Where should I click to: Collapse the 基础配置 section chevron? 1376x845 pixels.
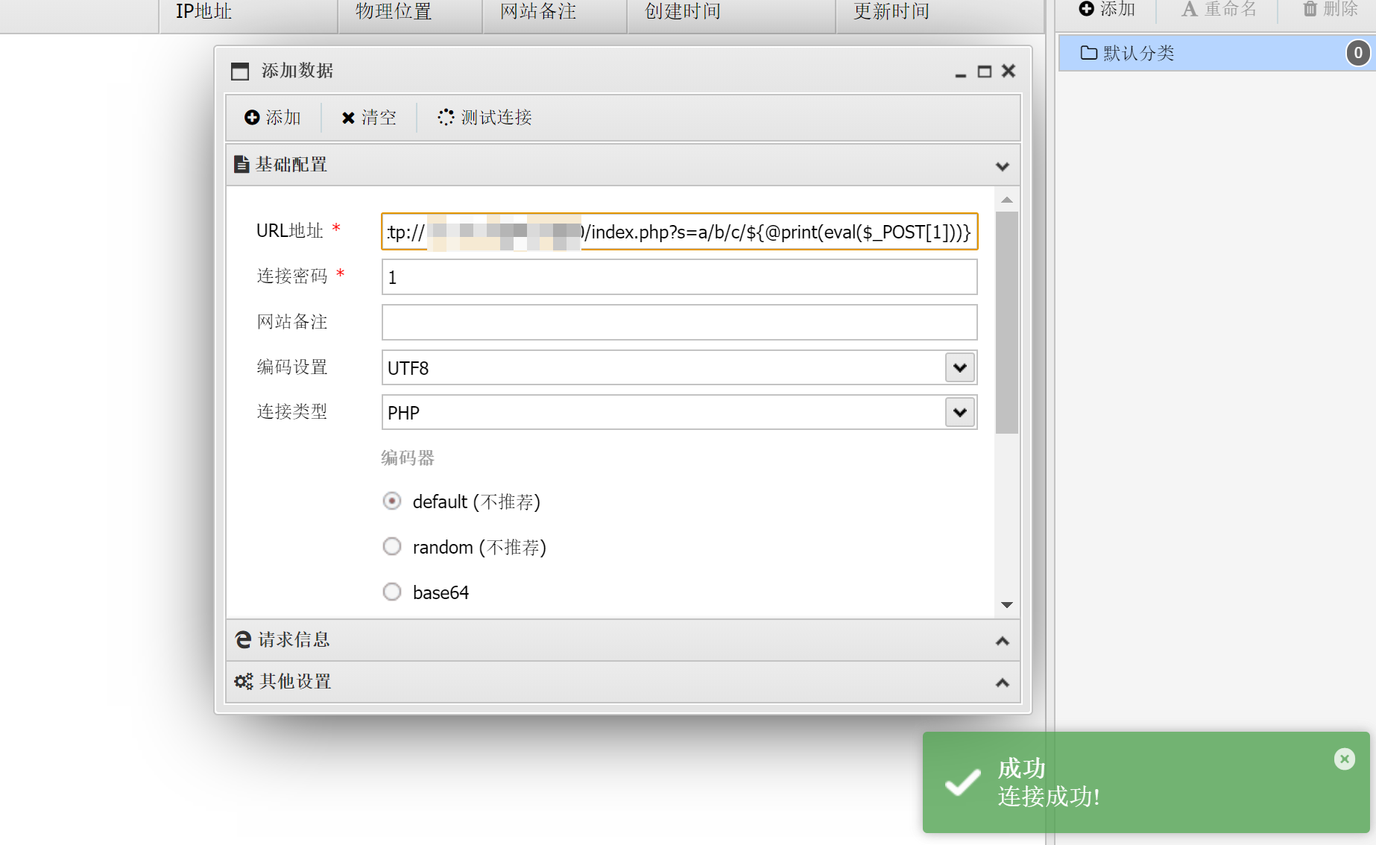(x=1003, y=166)
